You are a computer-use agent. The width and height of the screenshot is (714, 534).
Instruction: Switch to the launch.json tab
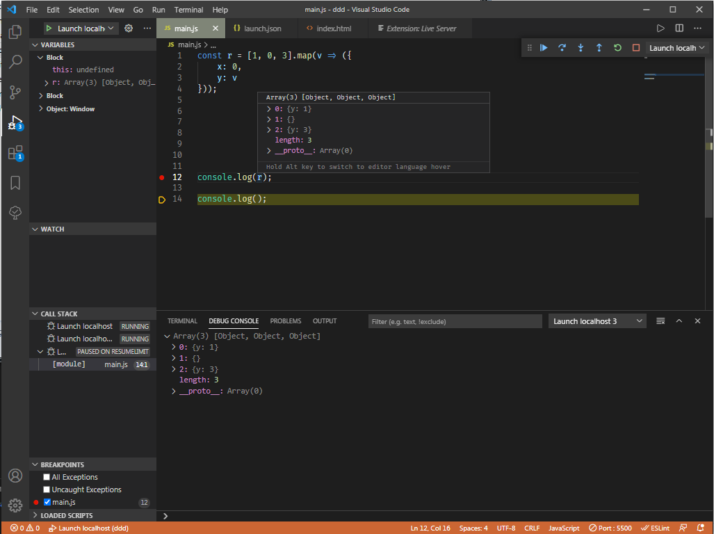click(x=261, y=29)
